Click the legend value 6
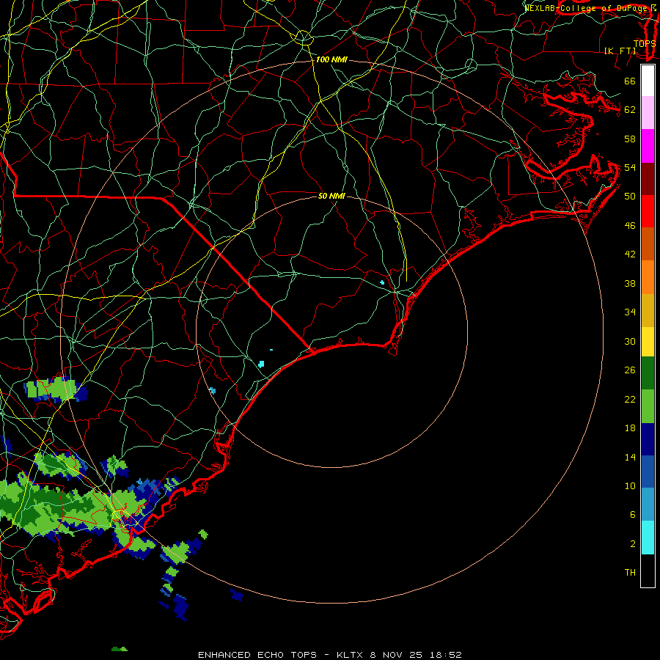Viewport: 660px width, 660px height. click(633, 515)
